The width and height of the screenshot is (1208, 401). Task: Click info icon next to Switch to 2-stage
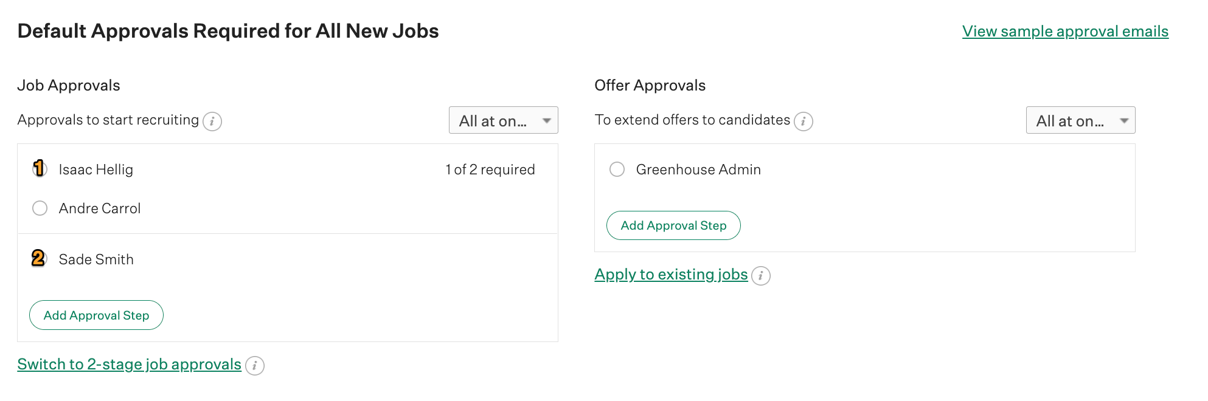254,366
